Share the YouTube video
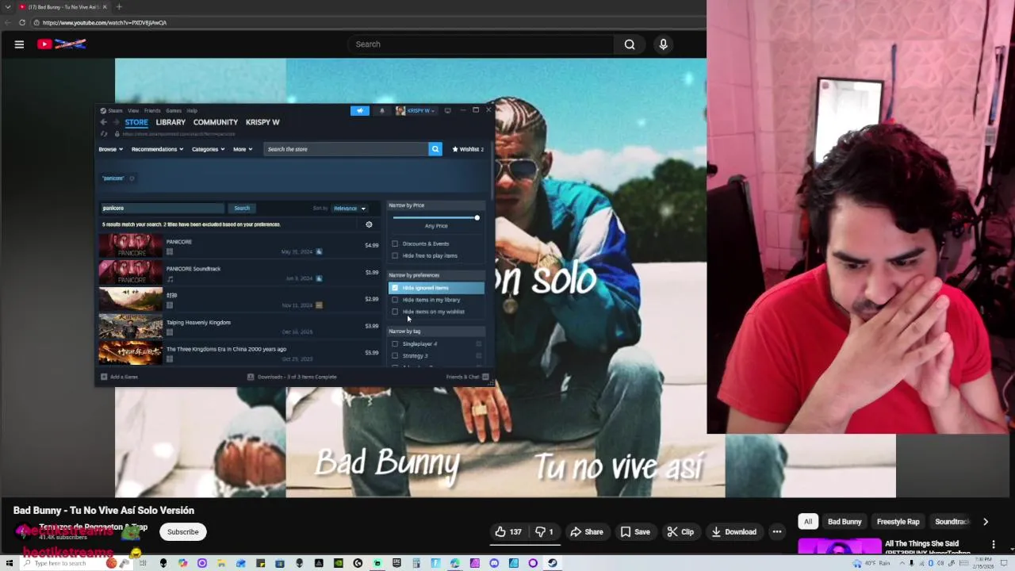This screenshot has height=571, width=1015. point(587,531)
